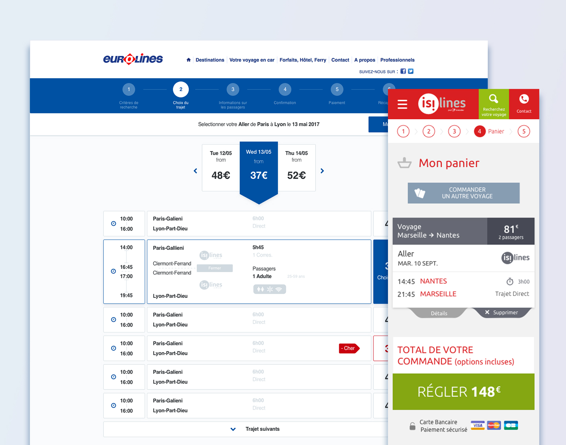
Task: Open the hamburger menu in isilines header
Action: 402,104
